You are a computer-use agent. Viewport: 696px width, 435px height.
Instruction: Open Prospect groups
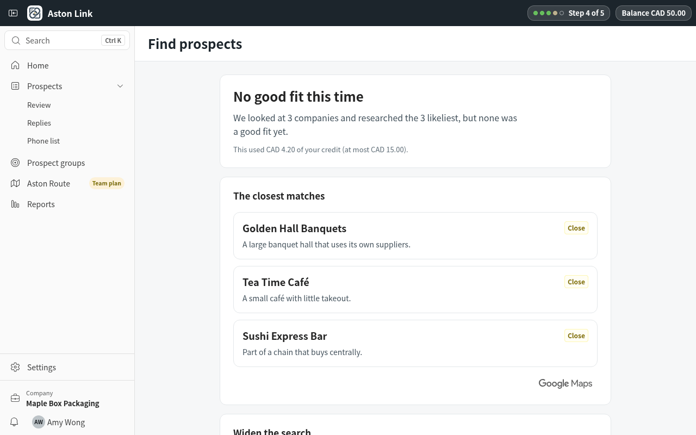(67, 163)
